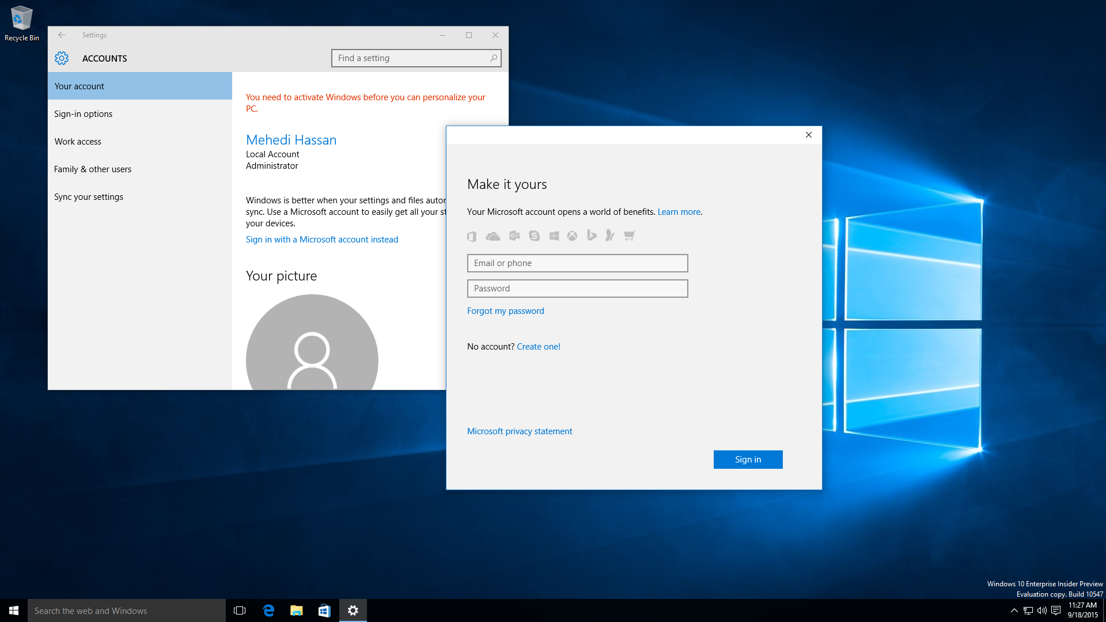The image size is (1106, 622).
Task: Open Task View from the taskbar
Action: (x=240, y=610)
